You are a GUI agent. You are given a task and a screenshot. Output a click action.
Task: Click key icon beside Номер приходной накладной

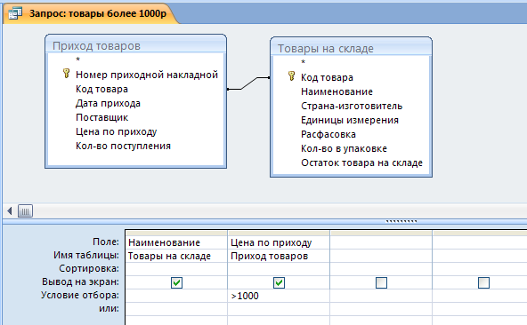(x=67, y=74)
